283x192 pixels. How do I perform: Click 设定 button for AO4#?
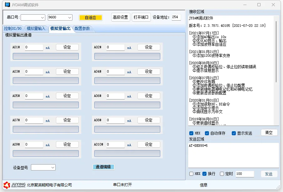[x=149, y=71]
